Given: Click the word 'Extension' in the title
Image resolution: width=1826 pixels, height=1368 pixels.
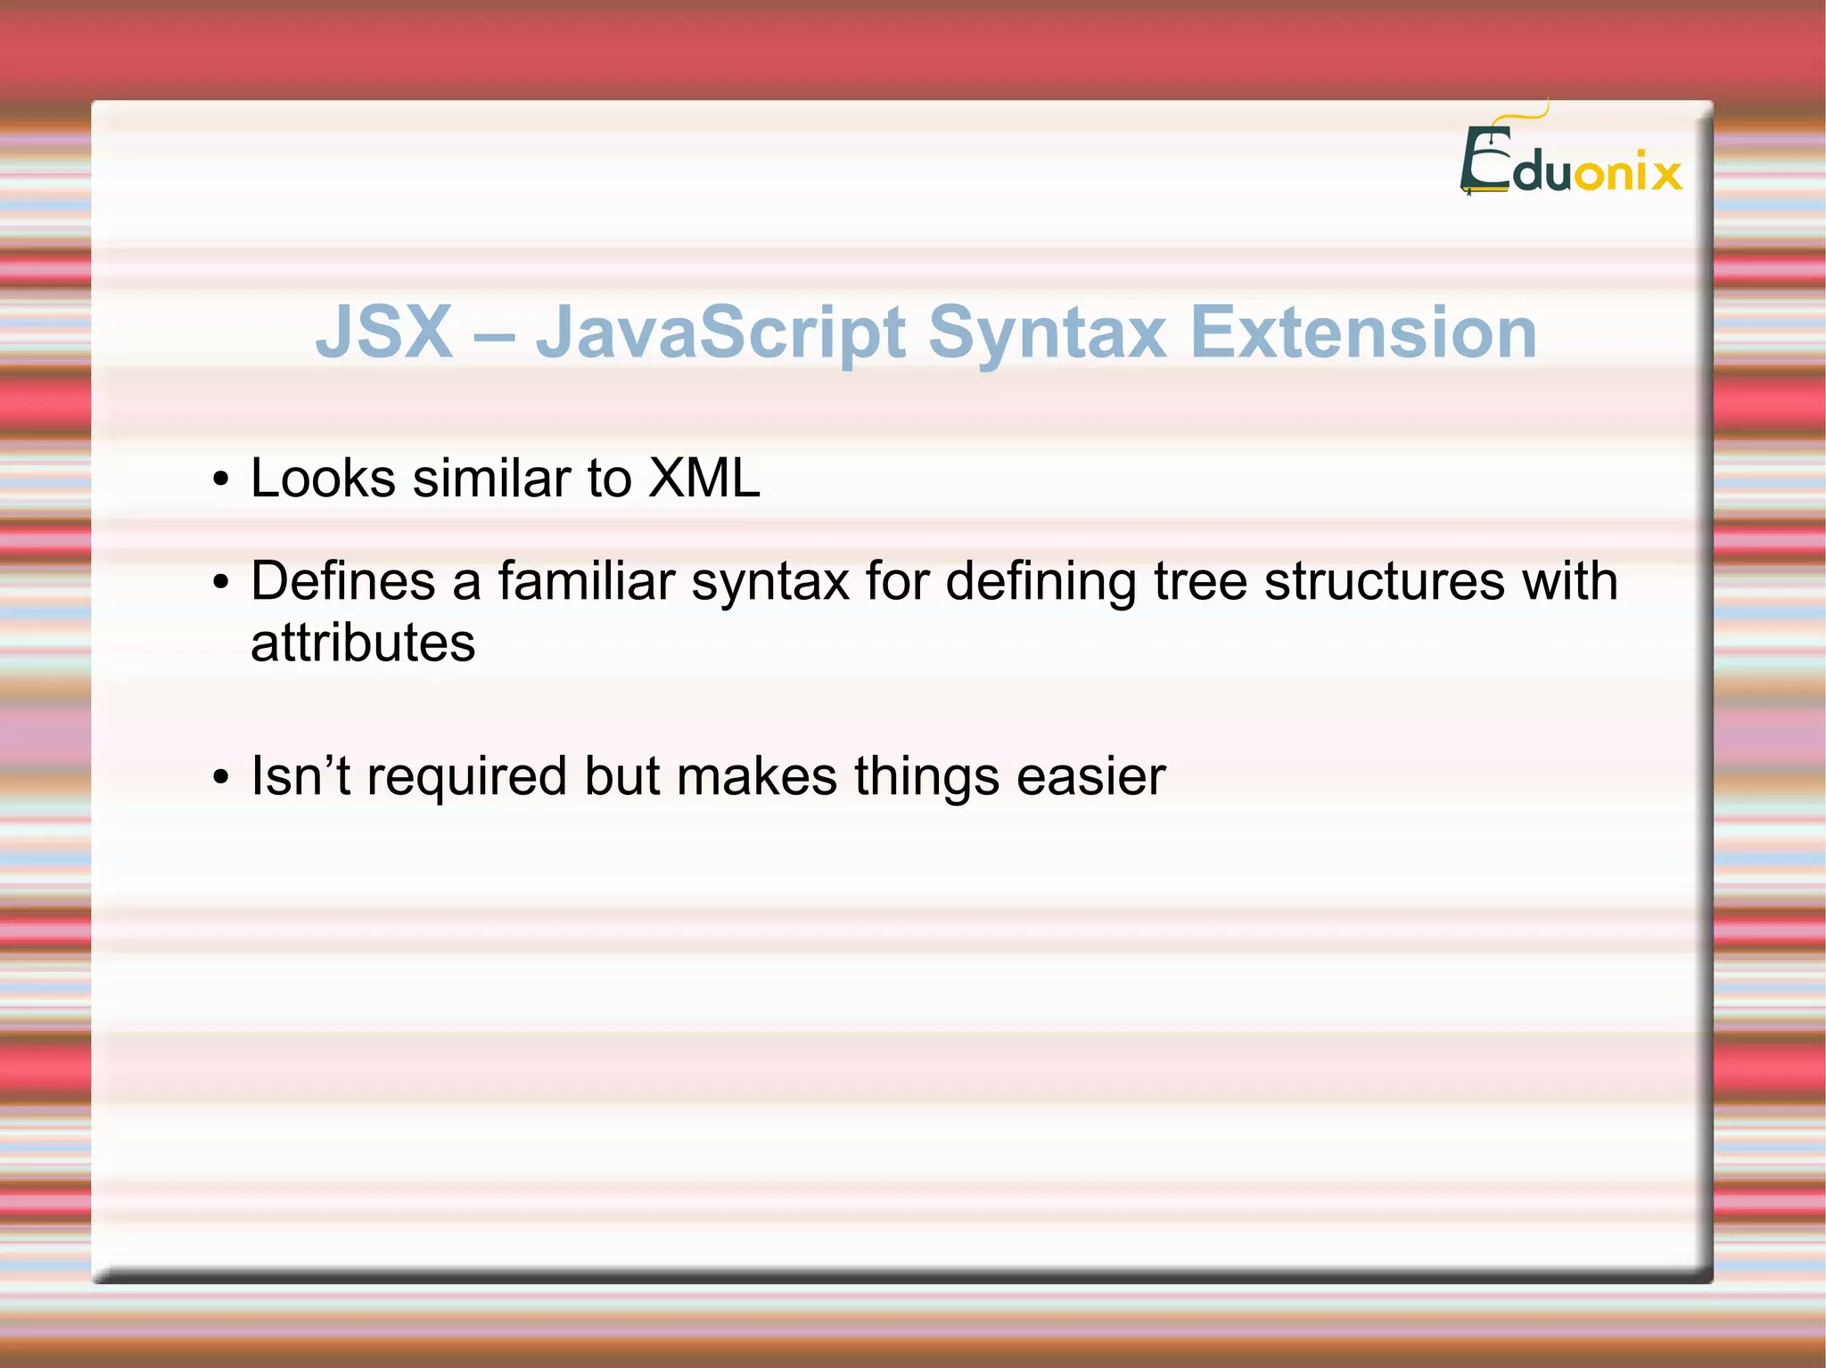Looking at the screenshot, I should coord(1363,332).
